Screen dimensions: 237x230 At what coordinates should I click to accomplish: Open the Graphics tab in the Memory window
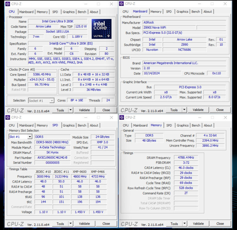(183, 125)
